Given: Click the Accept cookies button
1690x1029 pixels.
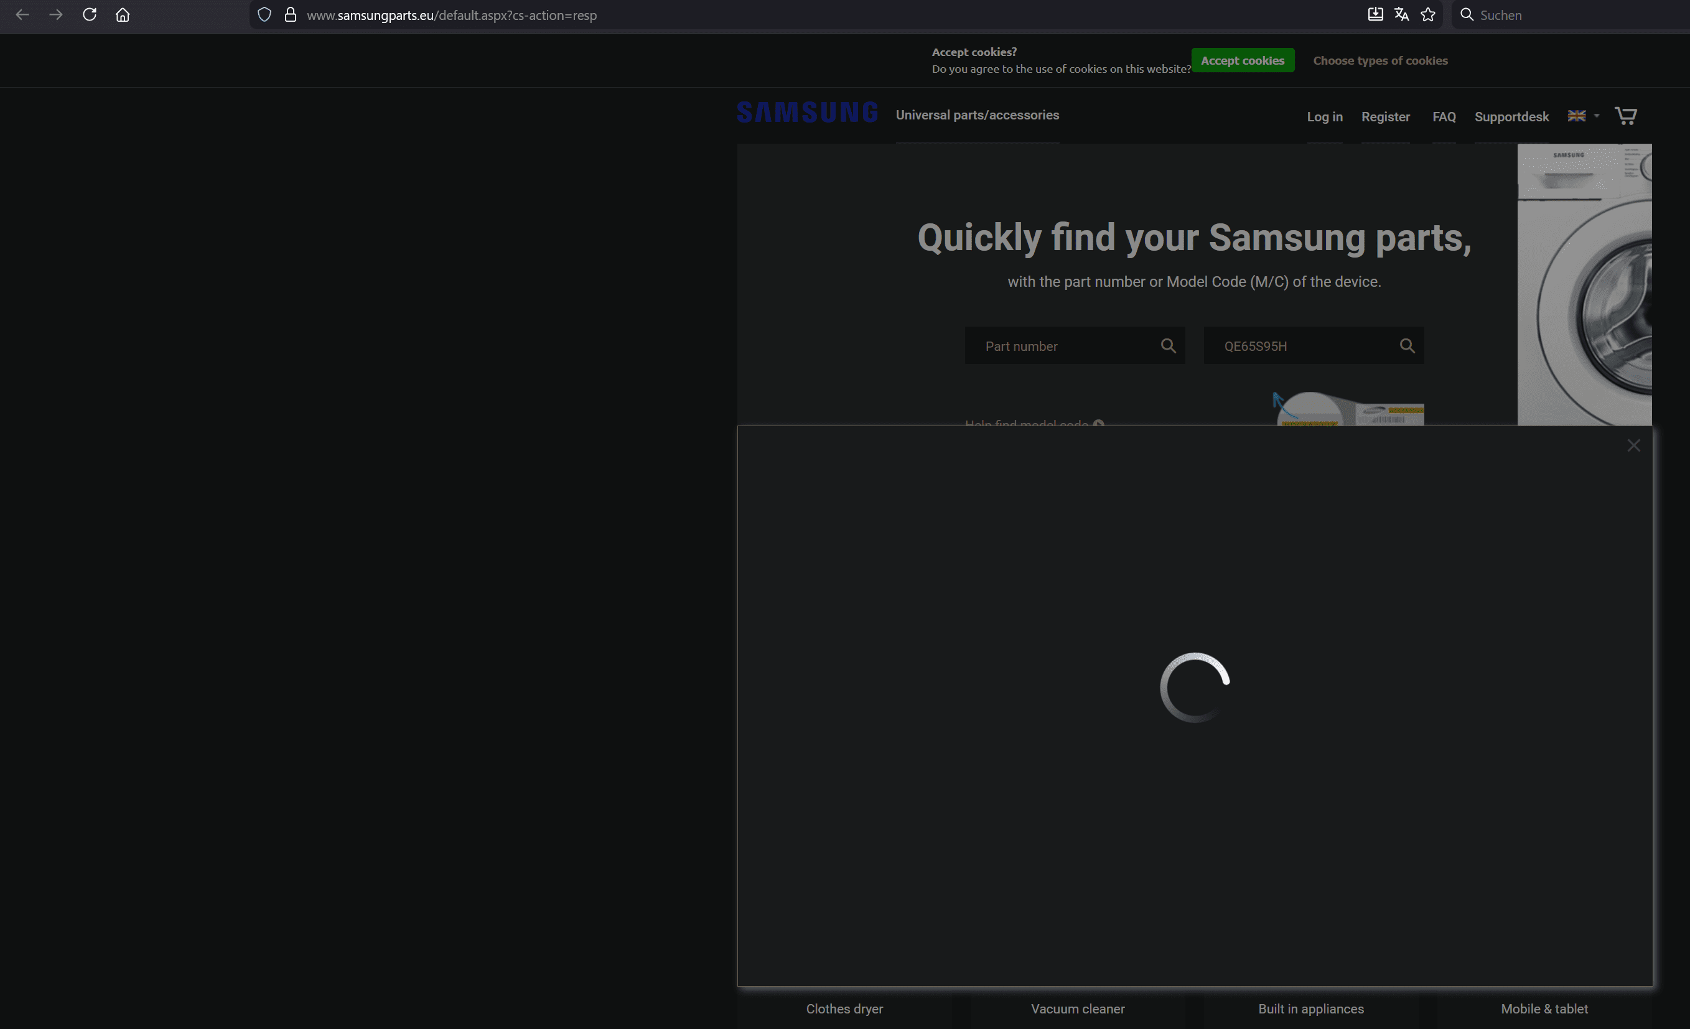Looking at the screenshot, I should point(1243,60).
